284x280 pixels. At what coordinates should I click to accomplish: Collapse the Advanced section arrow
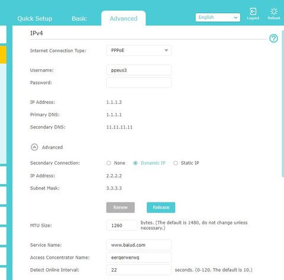[34, 147]
